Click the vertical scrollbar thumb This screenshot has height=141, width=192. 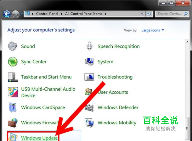click(x=187, y=128)
